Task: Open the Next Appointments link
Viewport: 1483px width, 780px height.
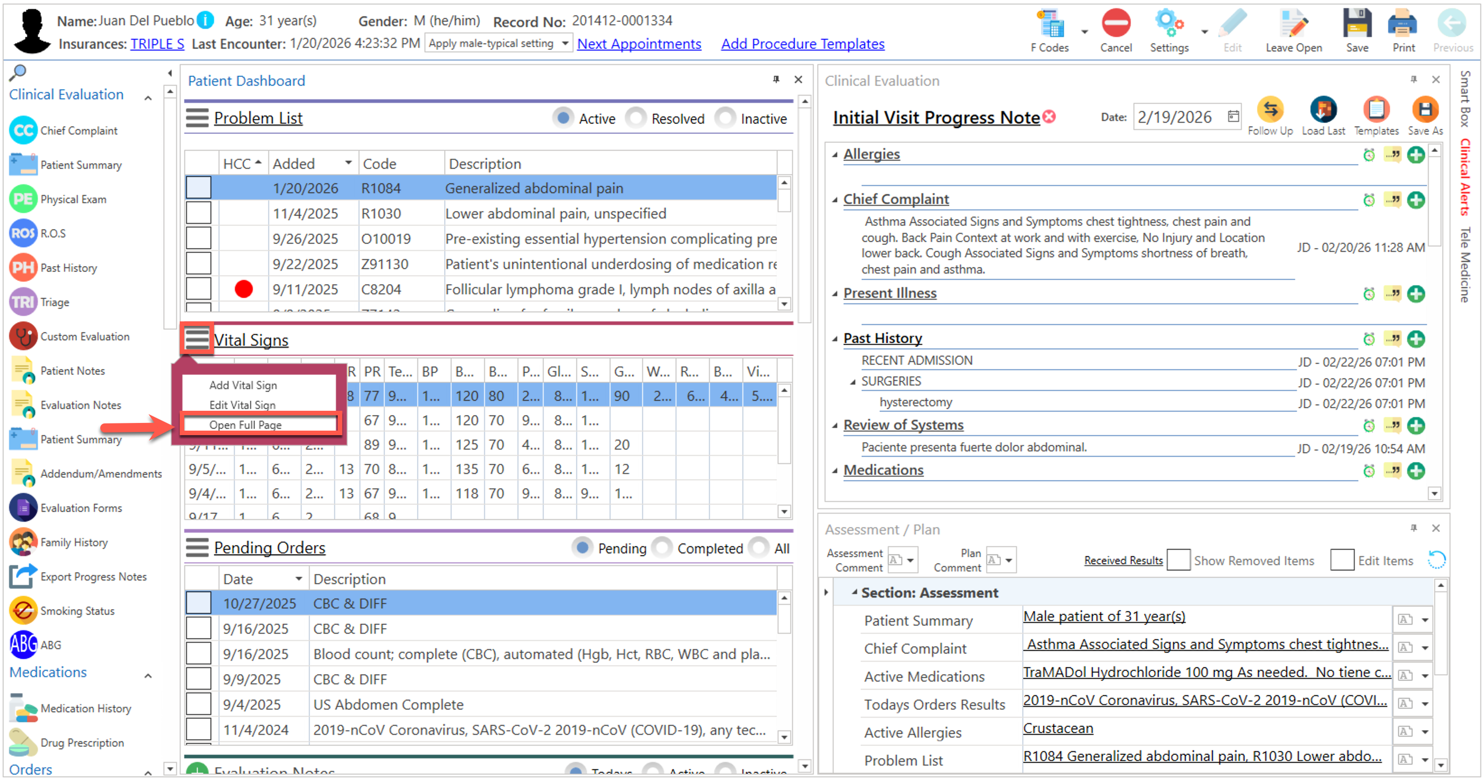Action: (x=639, y=44)
